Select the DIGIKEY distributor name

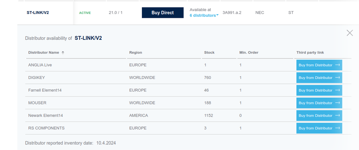(x=37, y=78)
